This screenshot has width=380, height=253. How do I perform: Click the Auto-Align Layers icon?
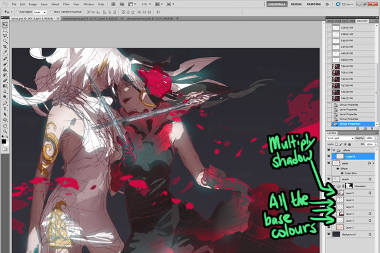(158, 11)
